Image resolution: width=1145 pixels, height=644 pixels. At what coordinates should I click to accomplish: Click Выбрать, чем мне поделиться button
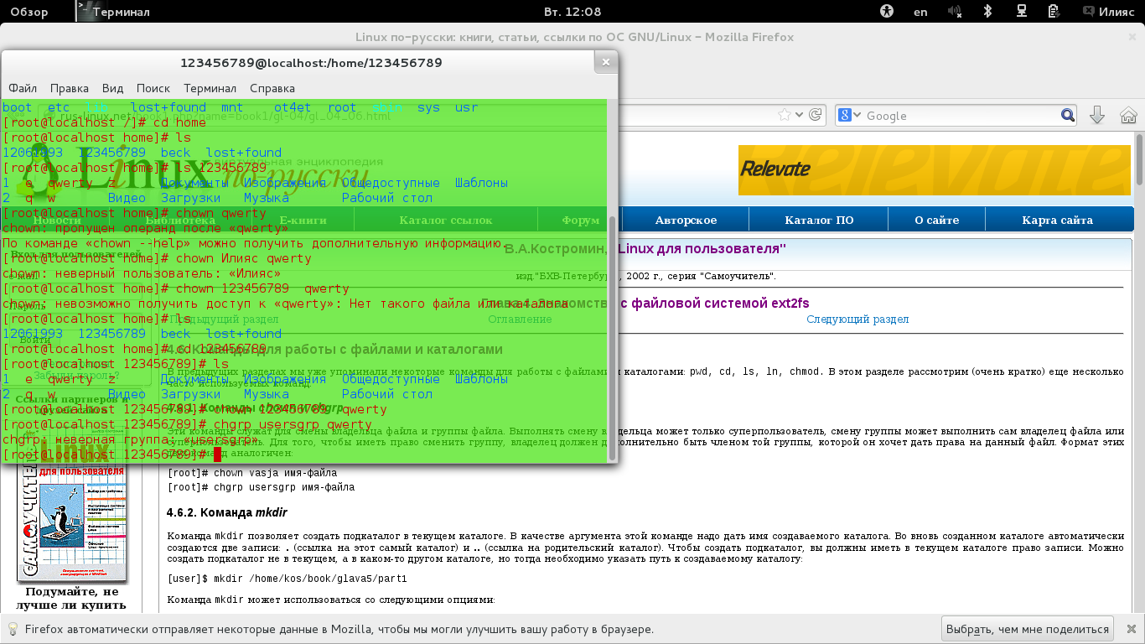point(1028,629)
